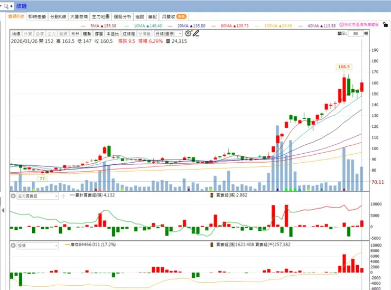
Task: Switch to the 主力地圖 tab
Action: point(100,17)
